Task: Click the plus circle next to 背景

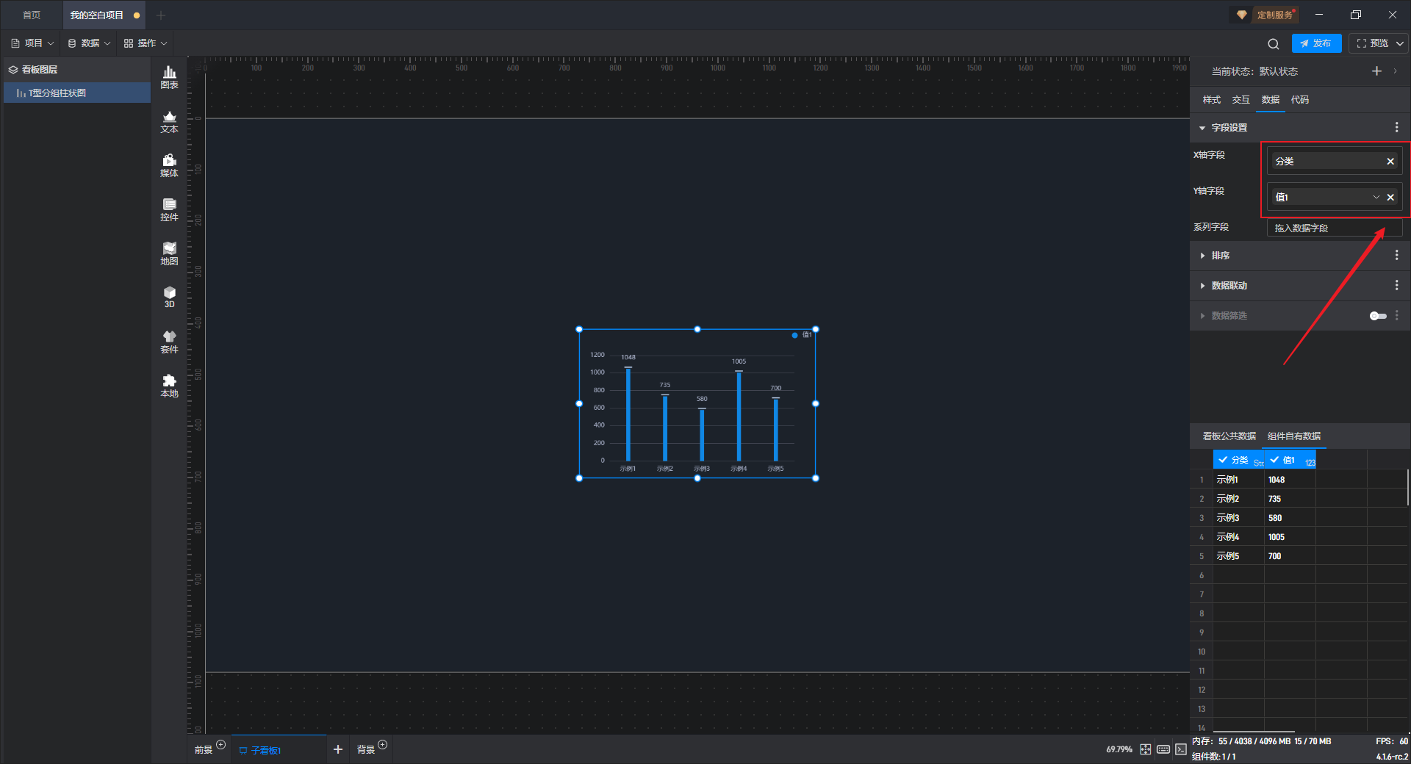Action: 383,745
